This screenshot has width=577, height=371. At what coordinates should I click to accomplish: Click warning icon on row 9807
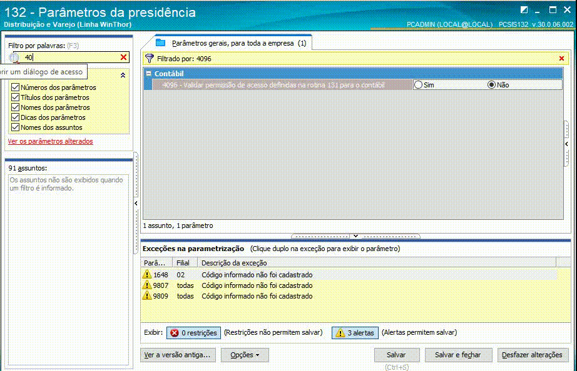click(x=147, y=285)
